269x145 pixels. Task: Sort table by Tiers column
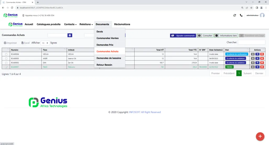click(54, 50)
